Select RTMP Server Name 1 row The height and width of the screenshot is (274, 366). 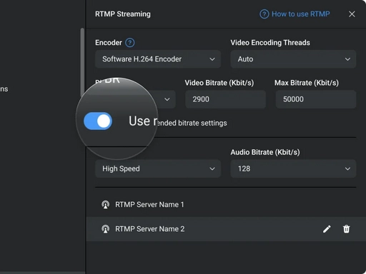coord(226,205)
